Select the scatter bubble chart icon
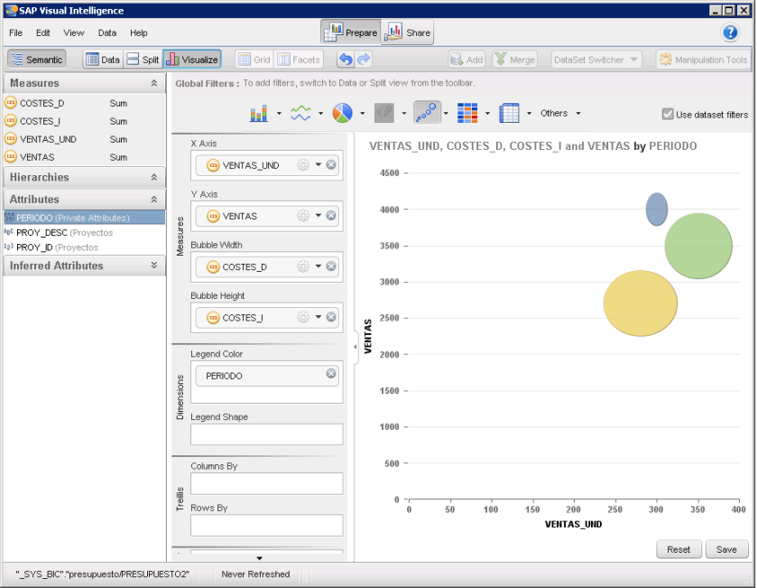Image resolution: width=757 pixels, height=588 pixels. click(426, 113)
